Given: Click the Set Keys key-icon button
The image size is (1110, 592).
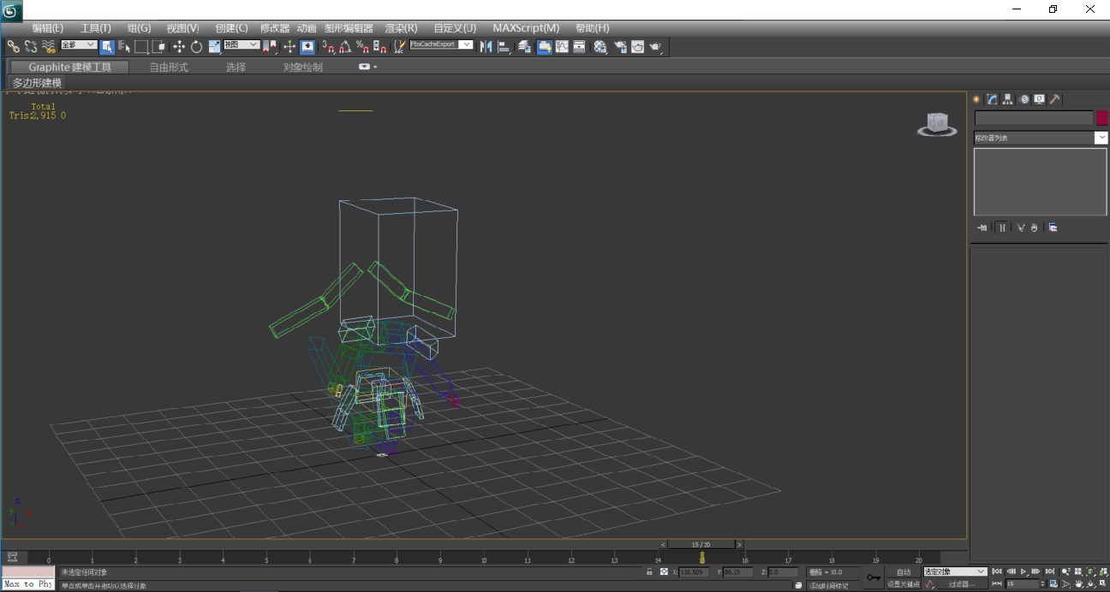Looking at the screenshot, I should point(874,577).
